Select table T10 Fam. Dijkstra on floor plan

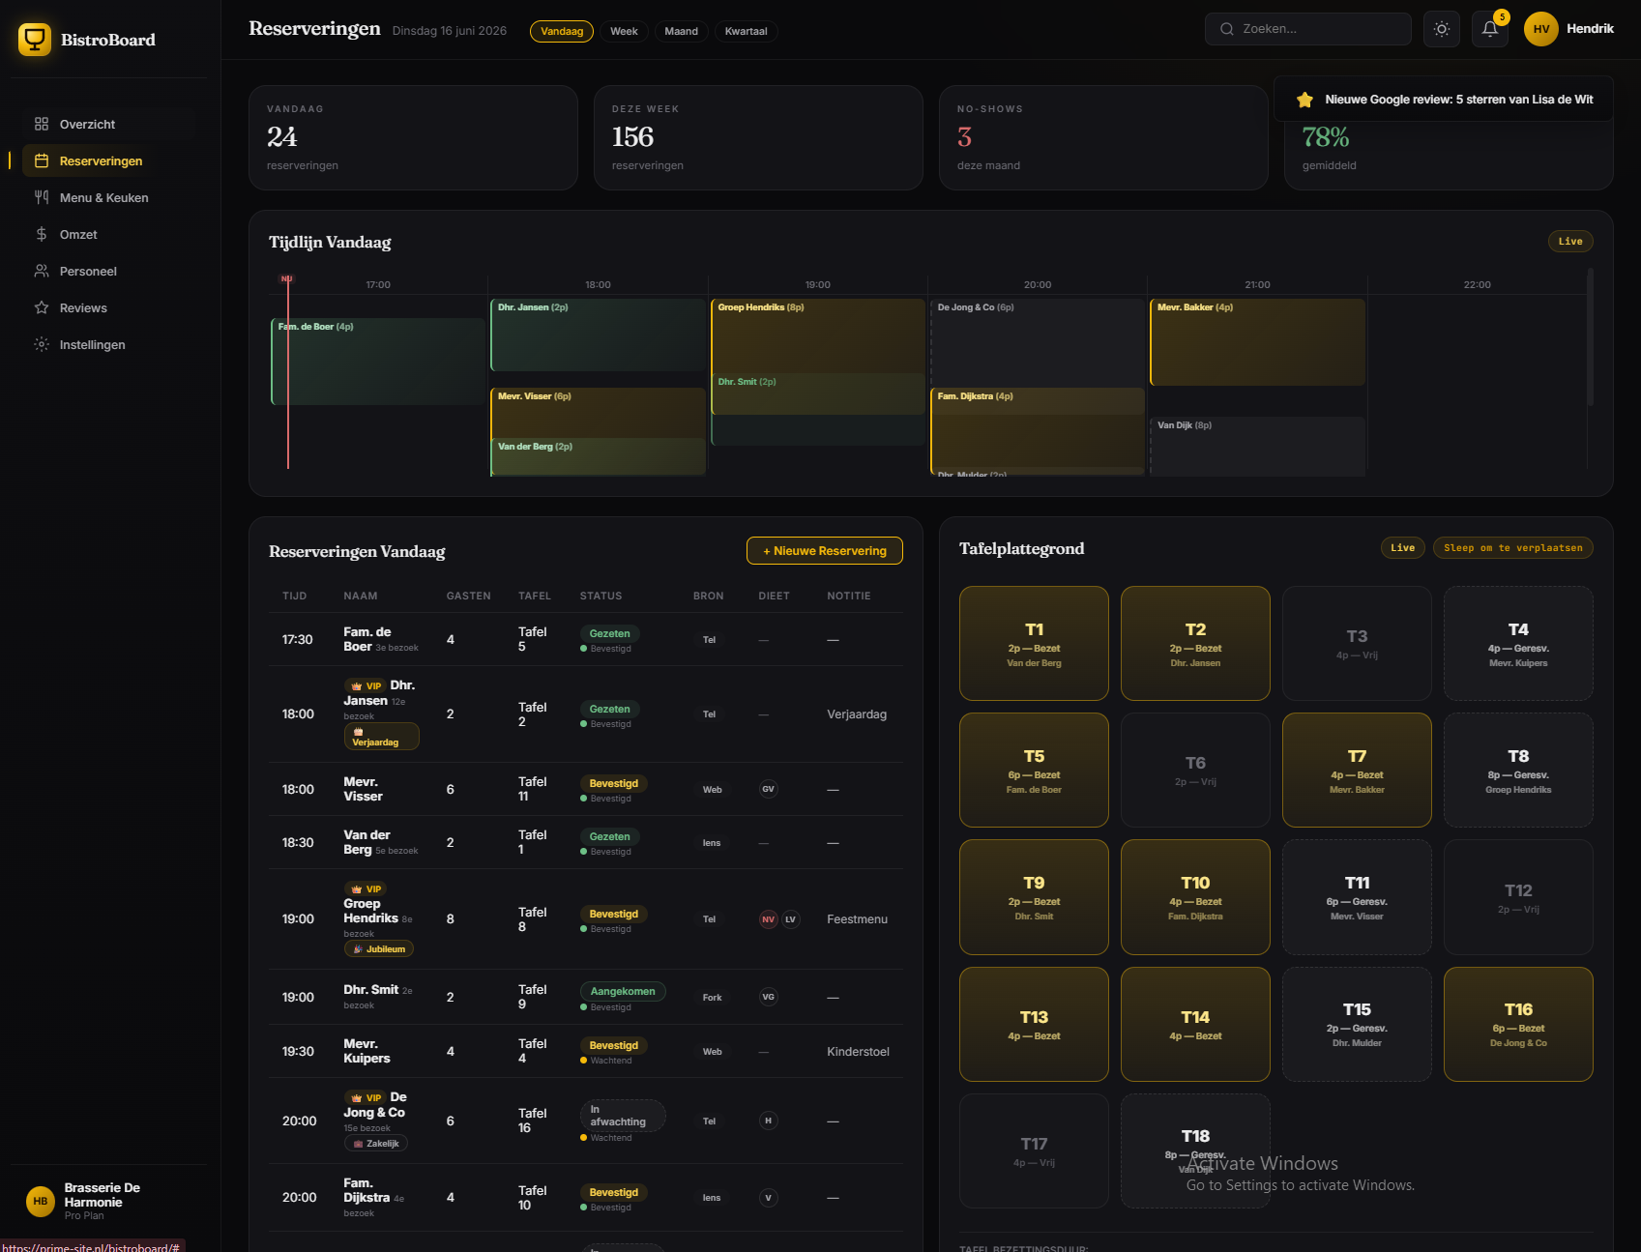coord(1195,897)
